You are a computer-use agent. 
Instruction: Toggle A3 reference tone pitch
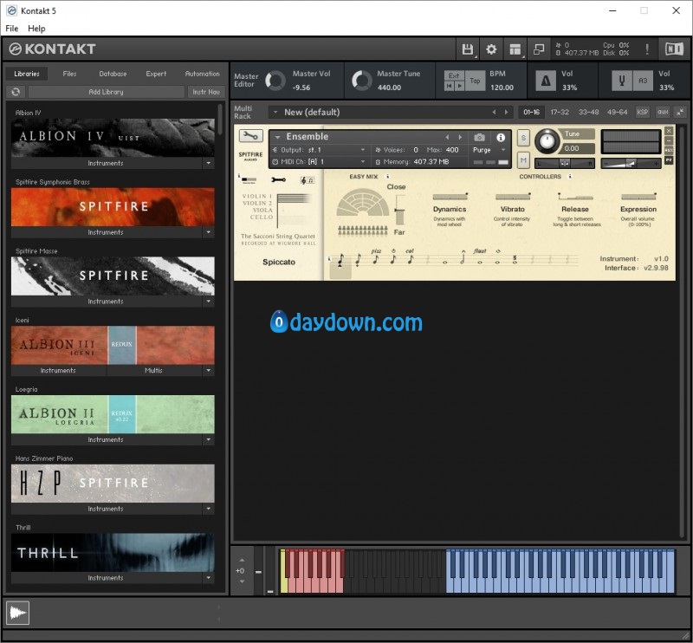click(643, 81)
